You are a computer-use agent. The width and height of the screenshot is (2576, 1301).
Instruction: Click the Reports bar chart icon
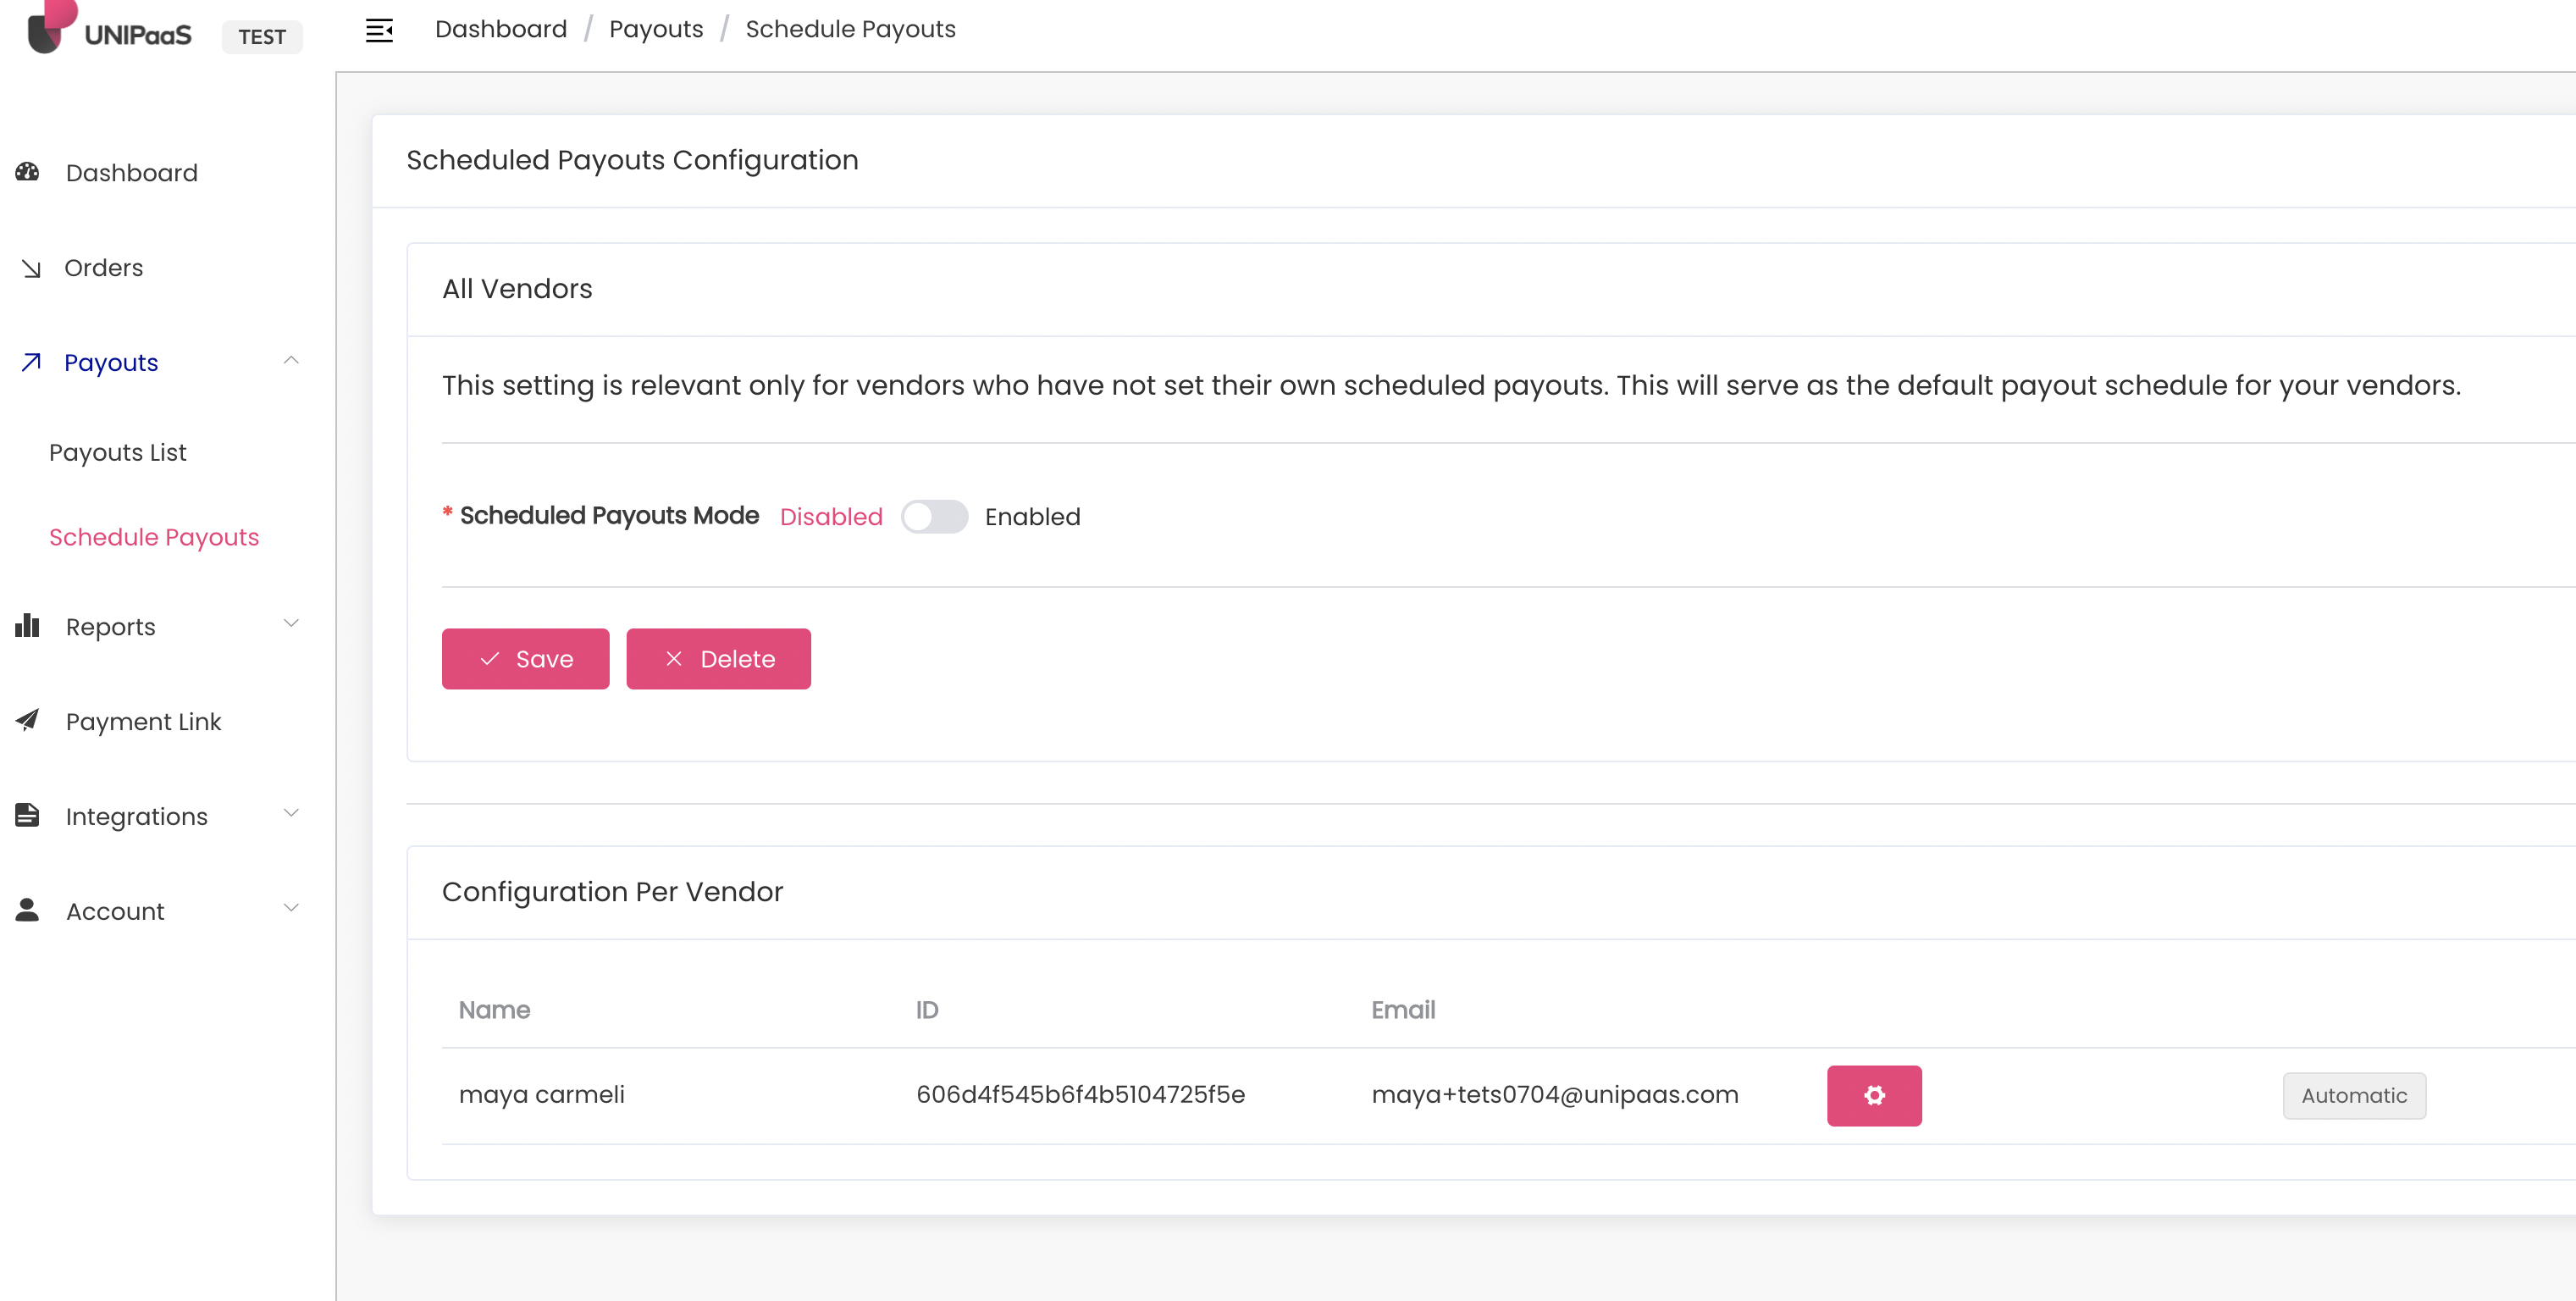point(27,626)
